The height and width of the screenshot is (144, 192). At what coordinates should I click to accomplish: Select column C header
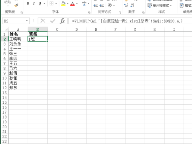pyautogui.click(x=57, y=29)
